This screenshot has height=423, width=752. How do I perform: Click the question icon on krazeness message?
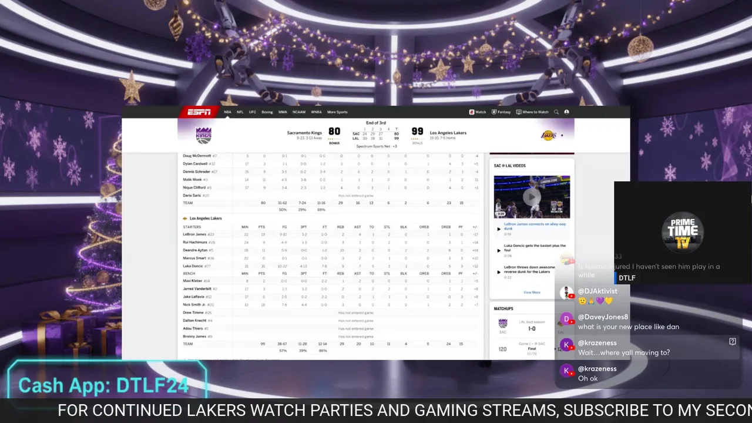pos(733,341)
